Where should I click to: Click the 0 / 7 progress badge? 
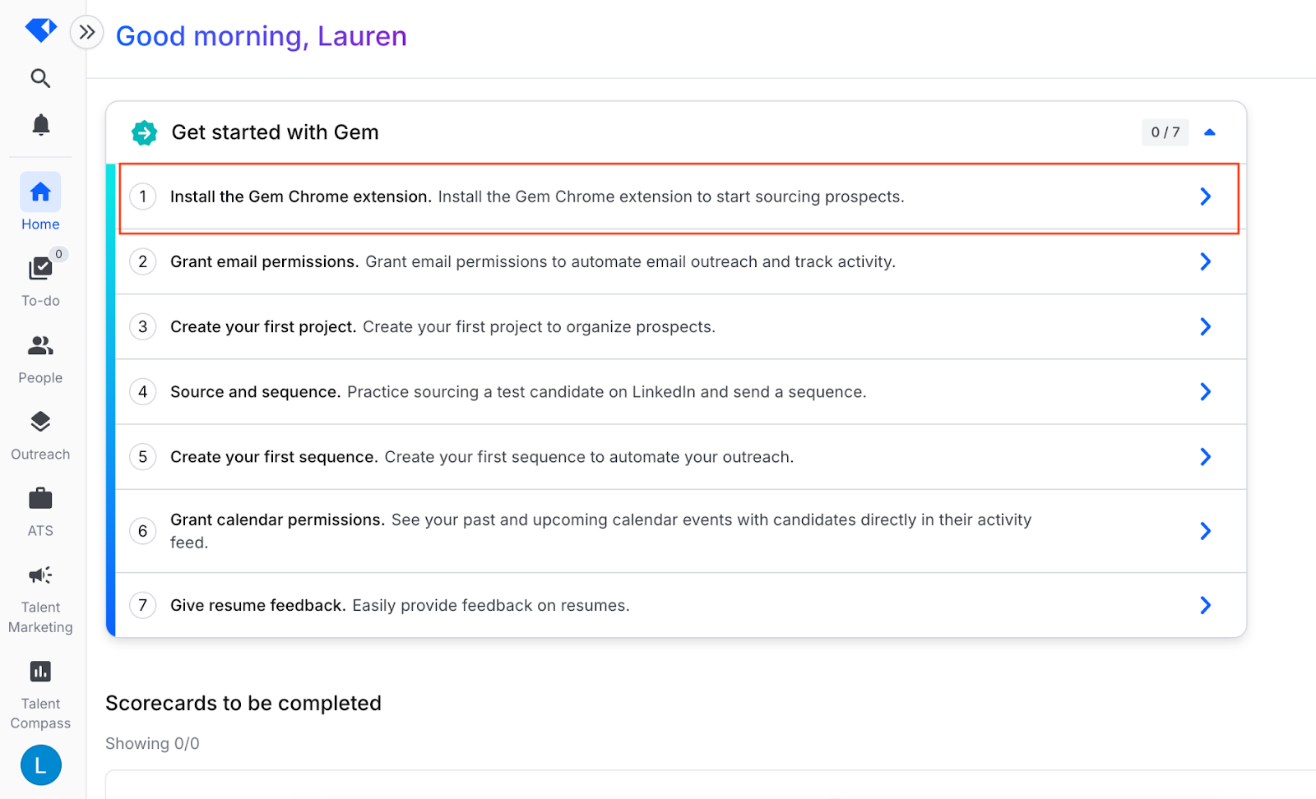coord(1165,132)
